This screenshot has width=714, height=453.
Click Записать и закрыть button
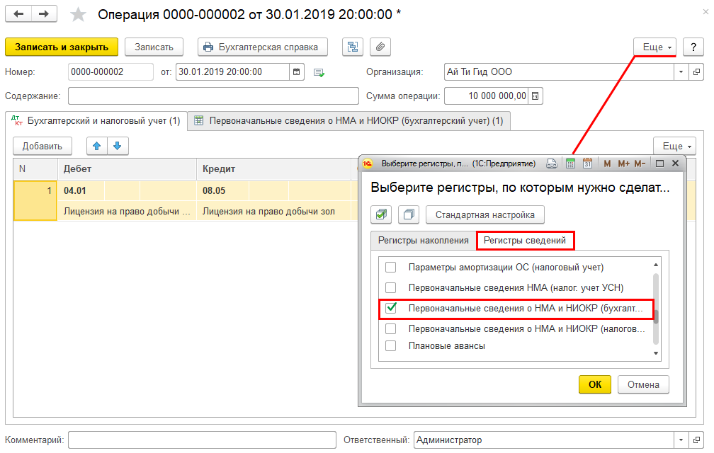pos(62,47)
